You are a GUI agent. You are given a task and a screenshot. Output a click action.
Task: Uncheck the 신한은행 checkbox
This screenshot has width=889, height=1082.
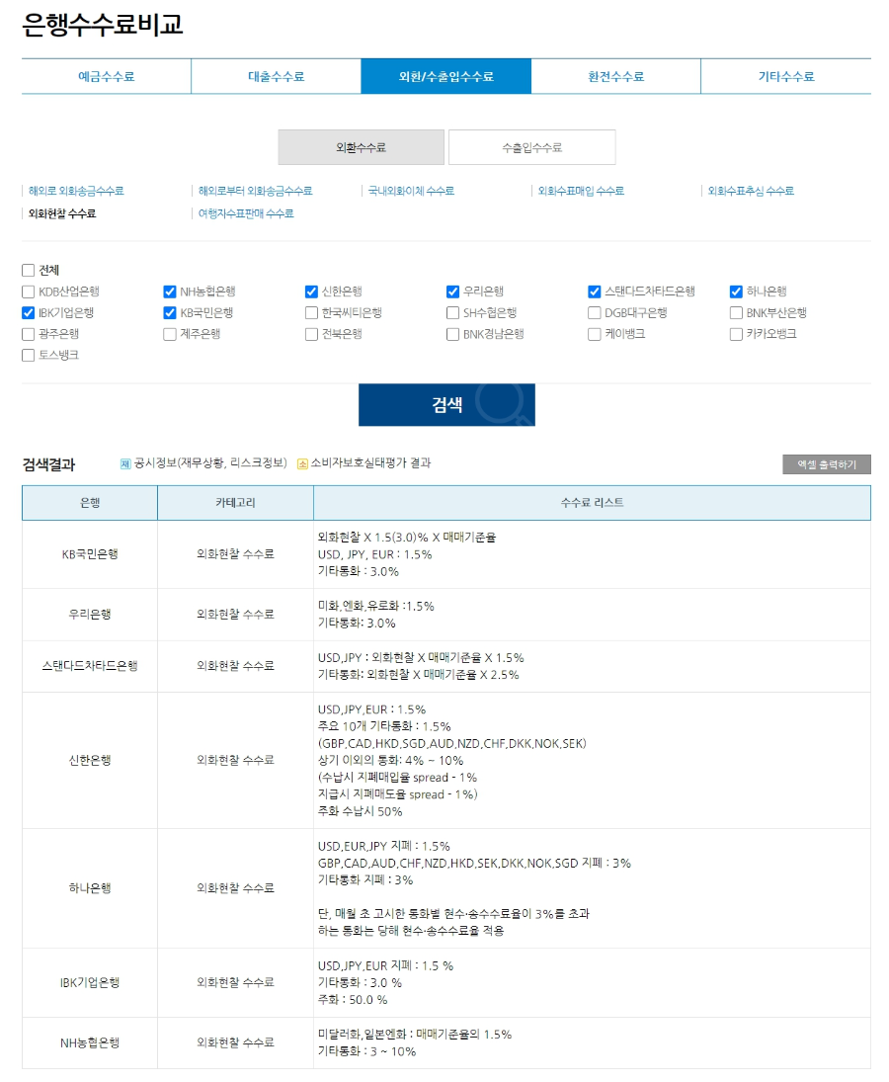311,291
